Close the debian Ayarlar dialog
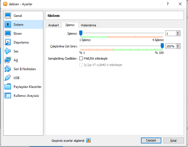This screenshot has height=147, width=188. point(180,4)
